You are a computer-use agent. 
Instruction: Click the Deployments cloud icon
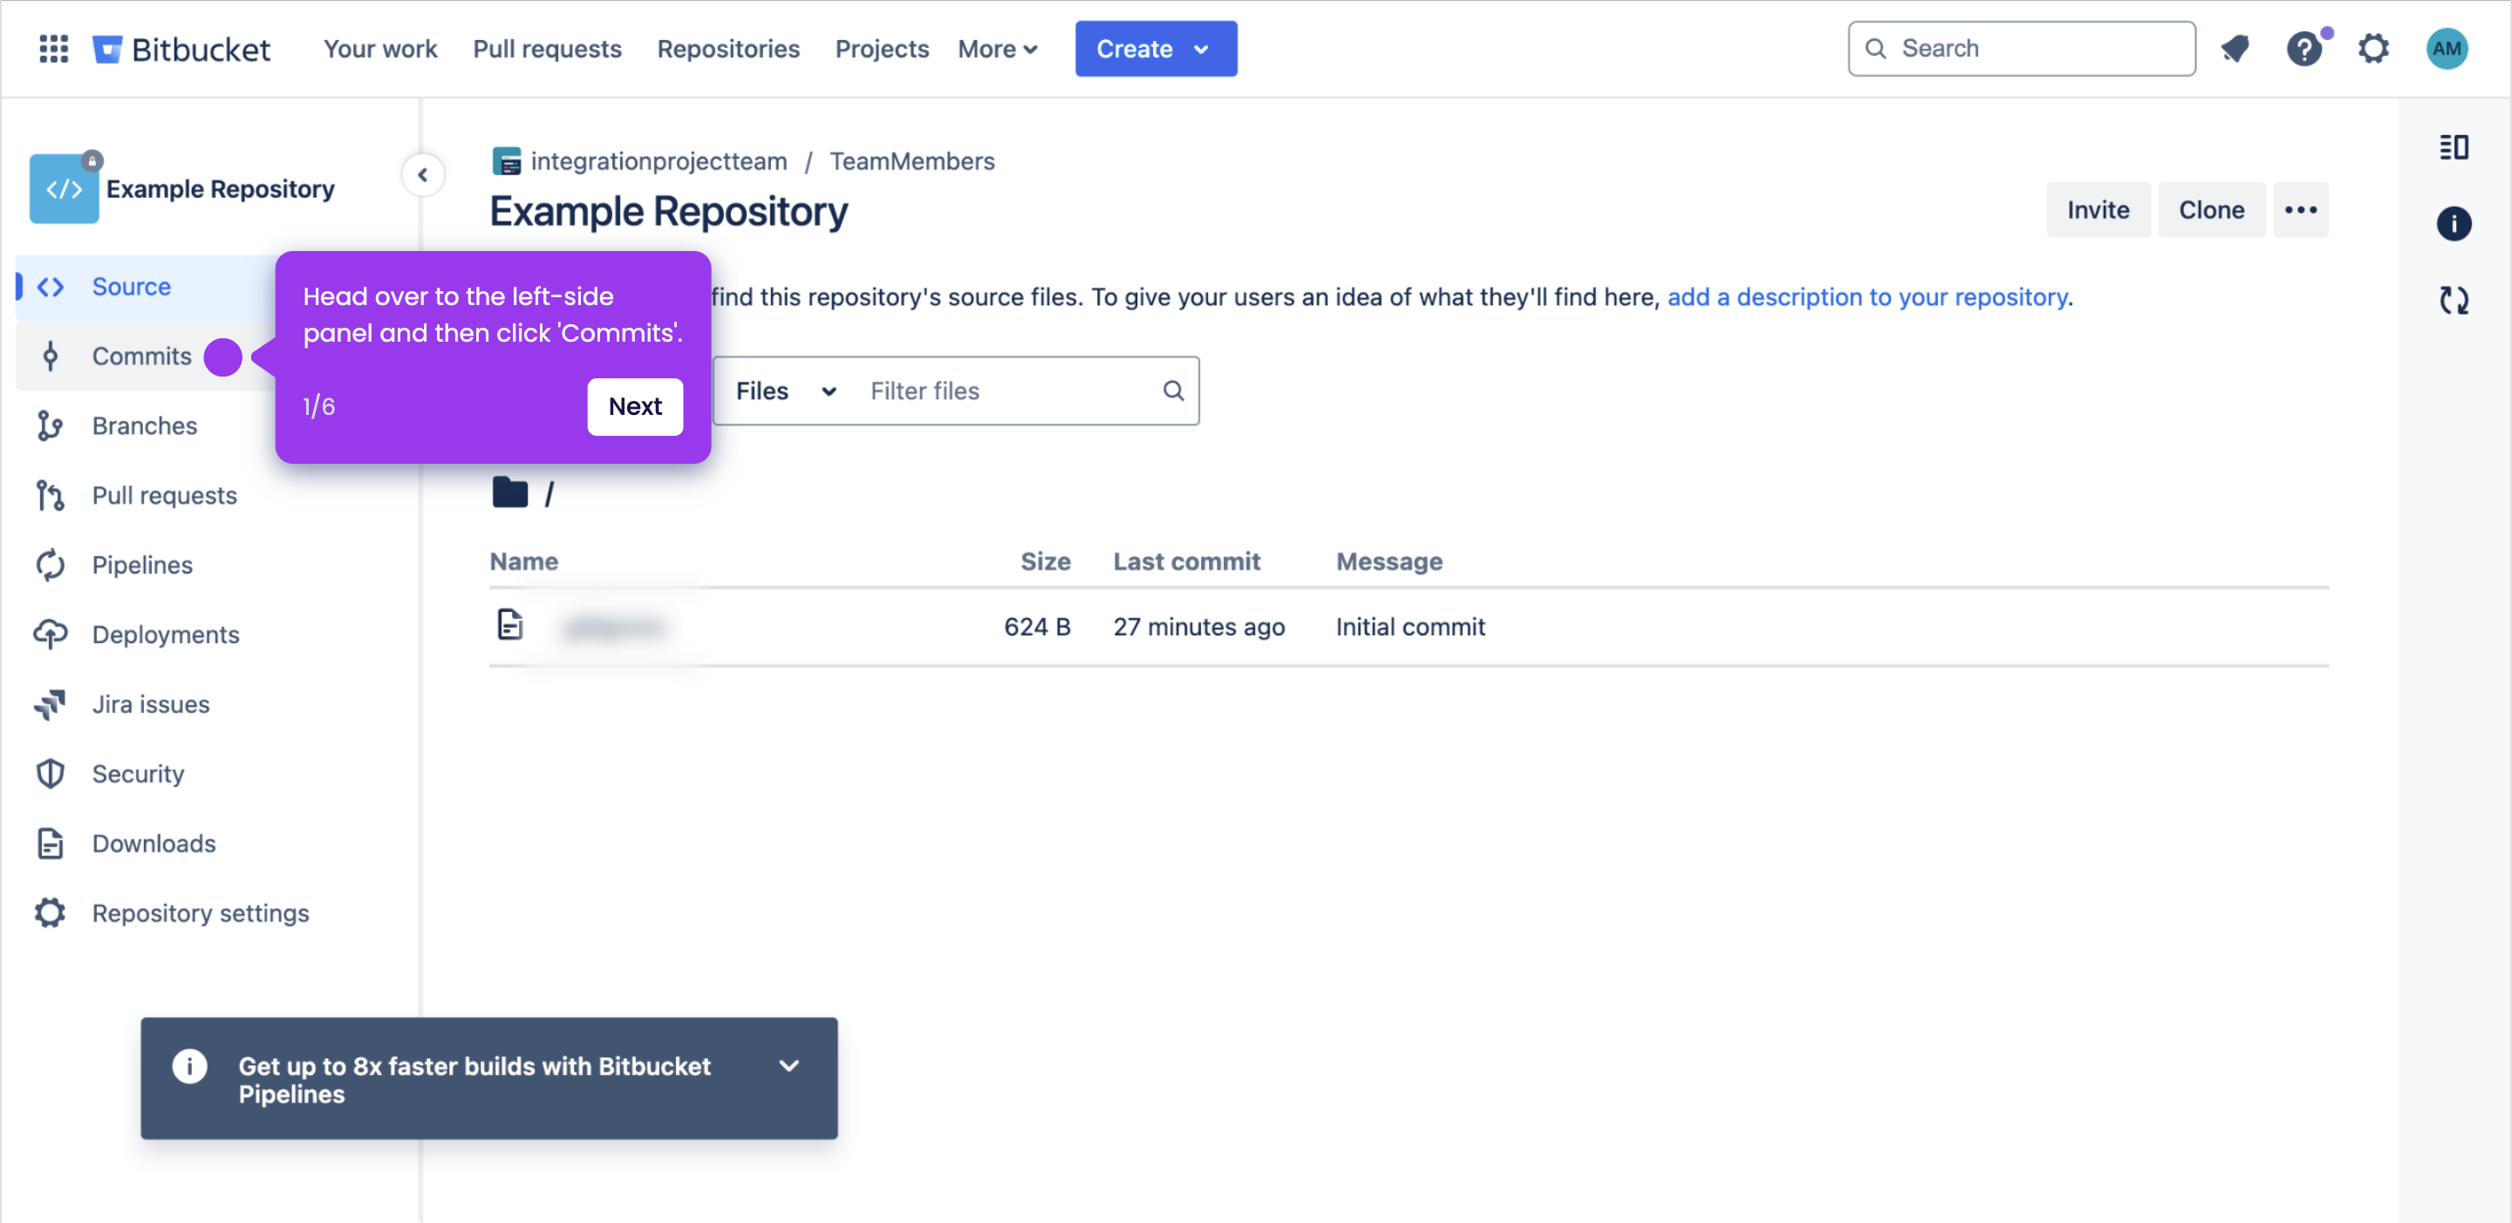51,635
